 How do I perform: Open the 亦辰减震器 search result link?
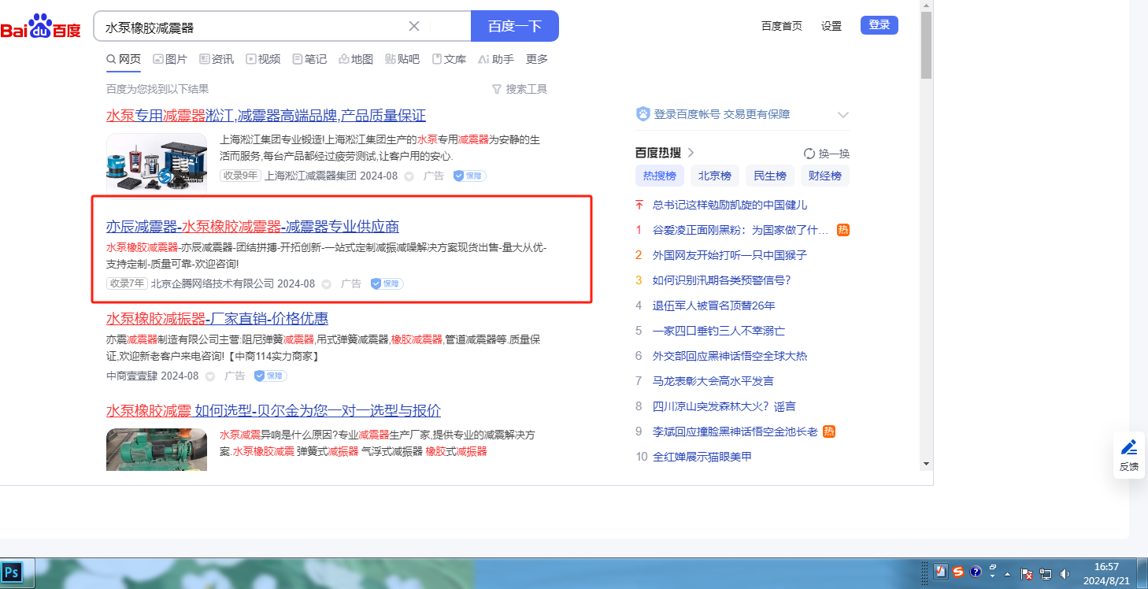tap(252, 227)
